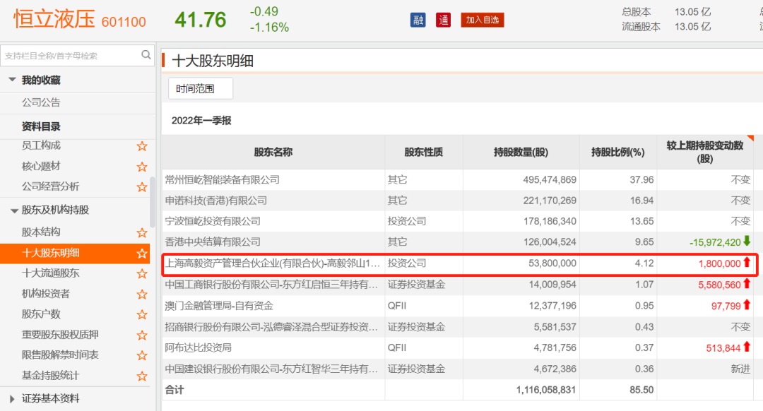This screenshot has width=763, height=411.
Task: Click star icon next to 基金持股统计
Action: click(x=142, y=376)
